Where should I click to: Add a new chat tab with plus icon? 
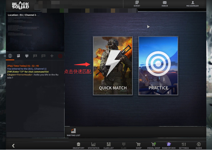coord(52,56)
